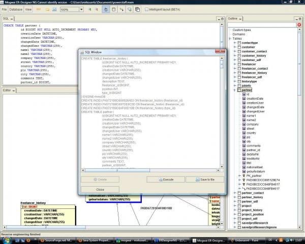
Task: Expand the freelancer_history table node
Action: (235, 73)
